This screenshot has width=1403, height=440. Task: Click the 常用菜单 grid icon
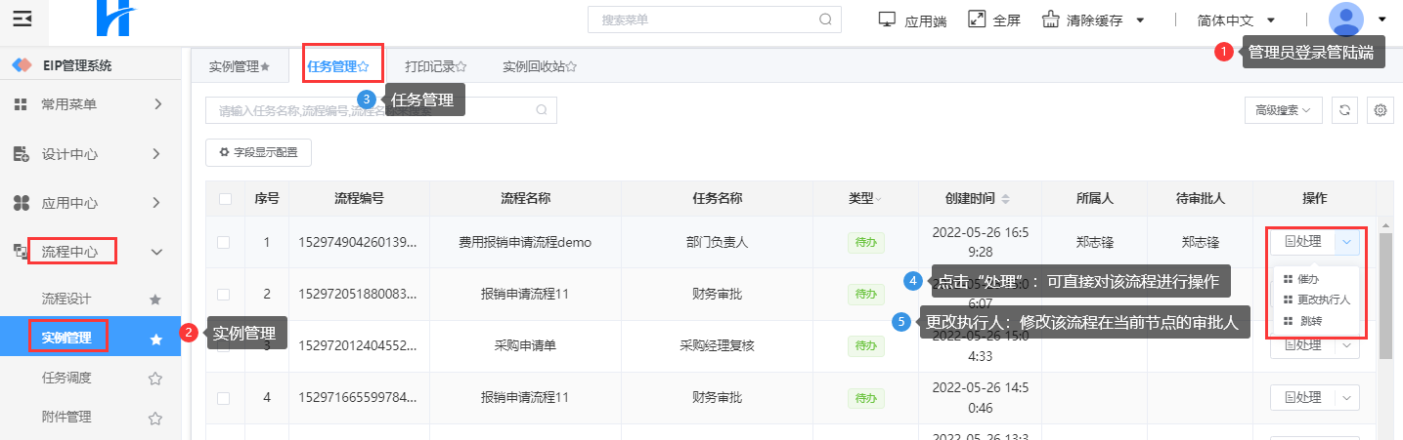(x=20, y=103)
